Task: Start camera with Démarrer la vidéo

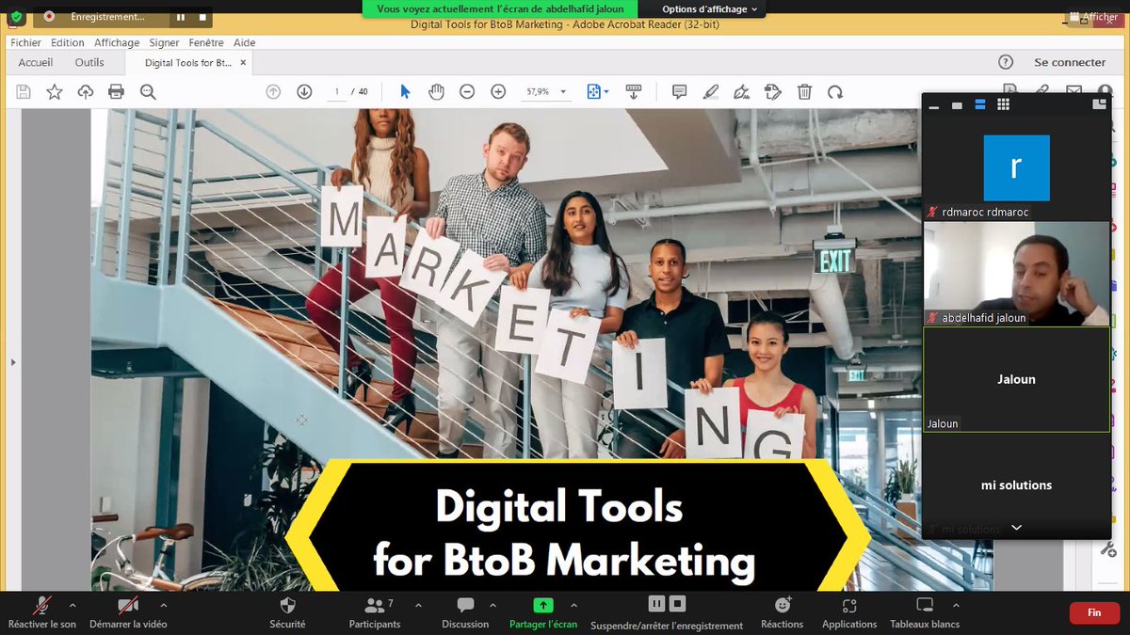Action: (x=128, y=611)
